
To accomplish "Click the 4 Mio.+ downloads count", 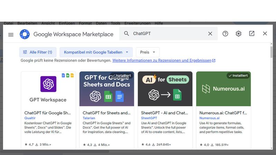I will point(102,145).
